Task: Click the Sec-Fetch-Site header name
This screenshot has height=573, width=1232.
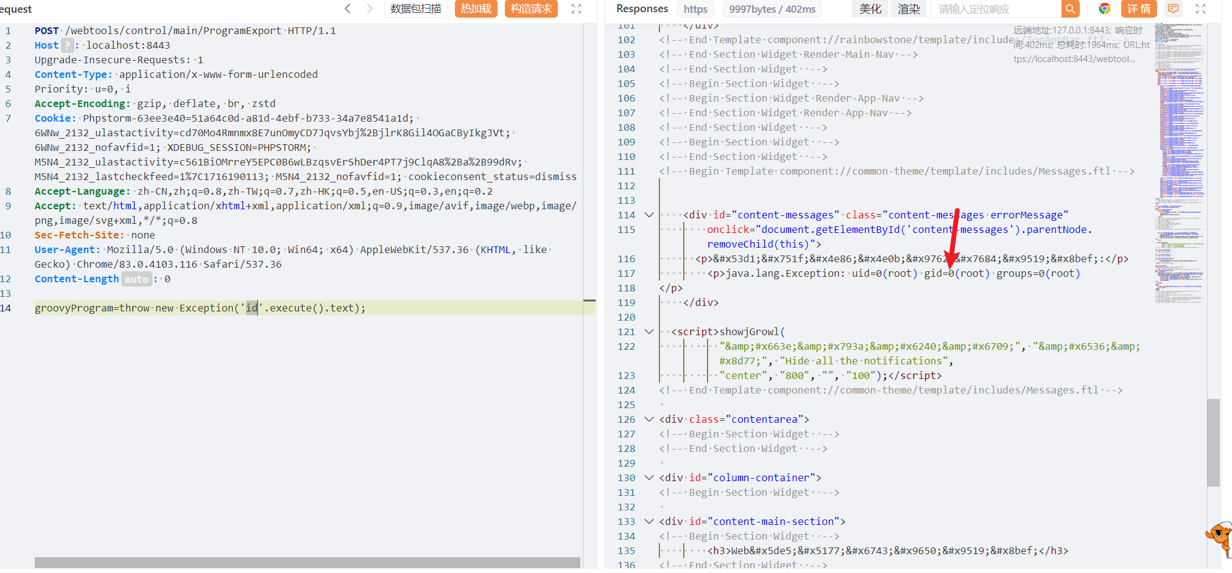Action: tap(79, 235)
